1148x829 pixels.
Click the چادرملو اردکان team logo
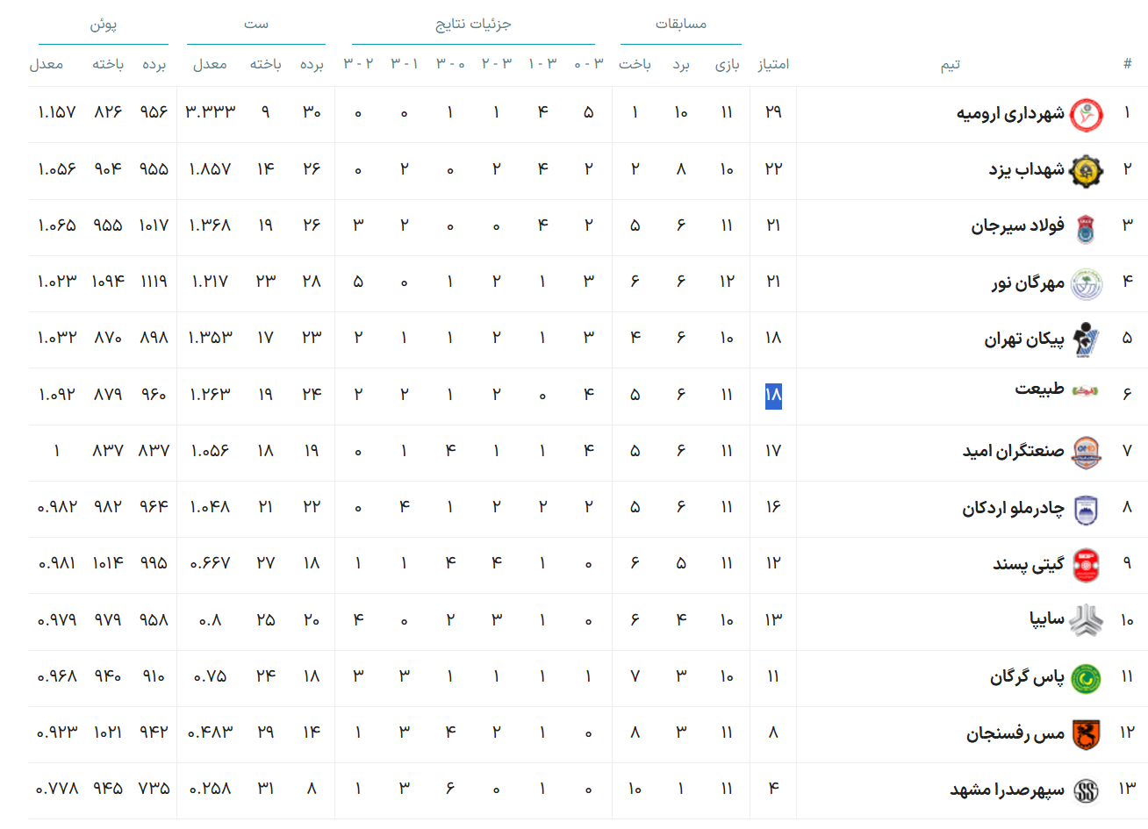point(1087,509)
